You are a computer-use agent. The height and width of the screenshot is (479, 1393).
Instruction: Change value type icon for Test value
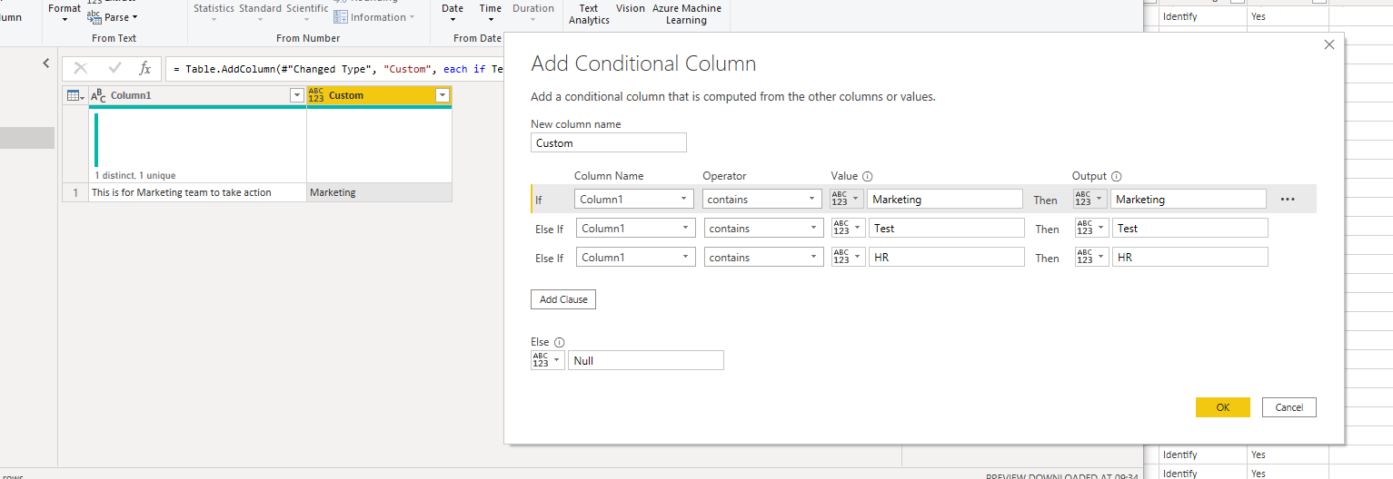[x=849, y=229]
